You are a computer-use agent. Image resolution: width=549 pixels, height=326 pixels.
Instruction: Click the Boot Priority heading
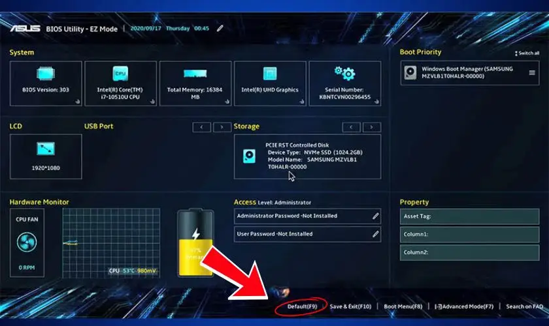[420, 52]
